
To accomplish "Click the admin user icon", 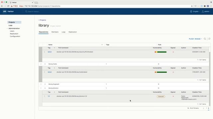I will point(203,12).
